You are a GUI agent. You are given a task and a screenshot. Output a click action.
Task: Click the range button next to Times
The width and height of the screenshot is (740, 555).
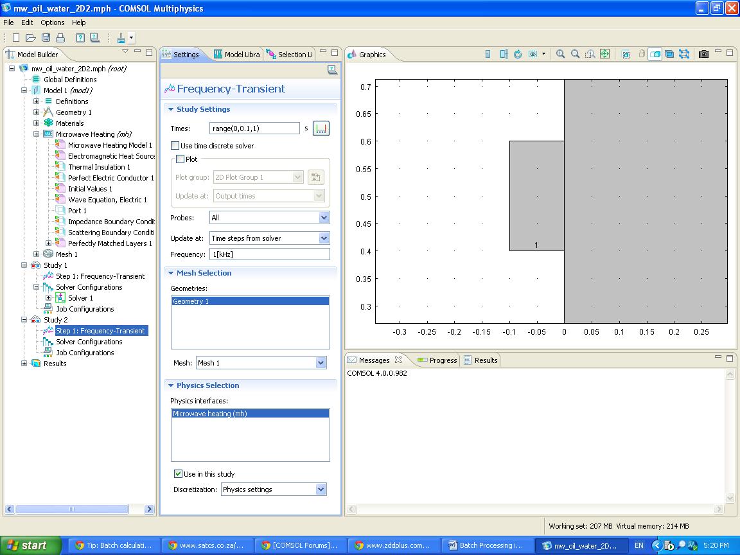(321, 128)
